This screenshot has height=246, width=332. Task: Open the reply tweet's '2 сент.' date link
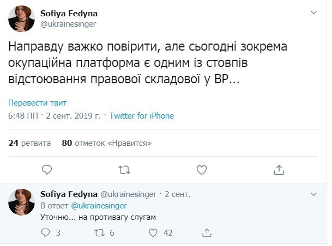(177, 194)
